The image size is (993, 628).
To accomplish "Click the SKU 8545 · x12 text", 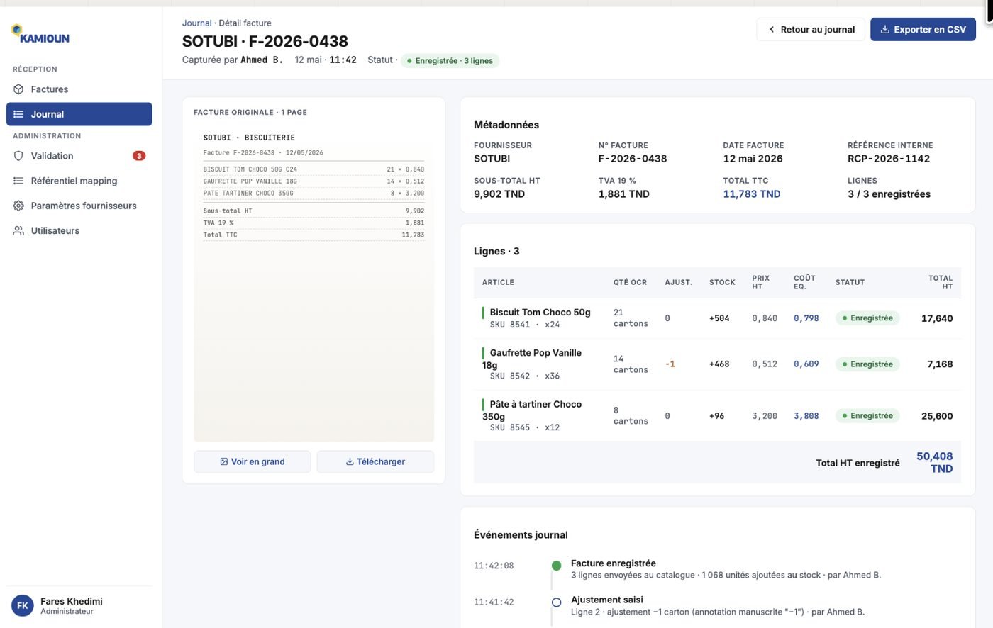I will point(525,428).
